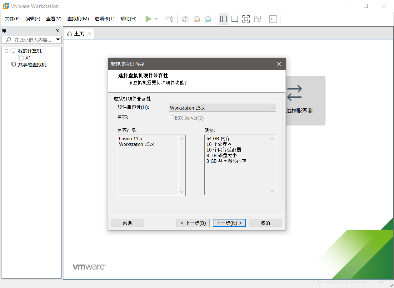Proceed with 下一步(N) > button
Screen dimensions: 394x288
pos(229,223)
